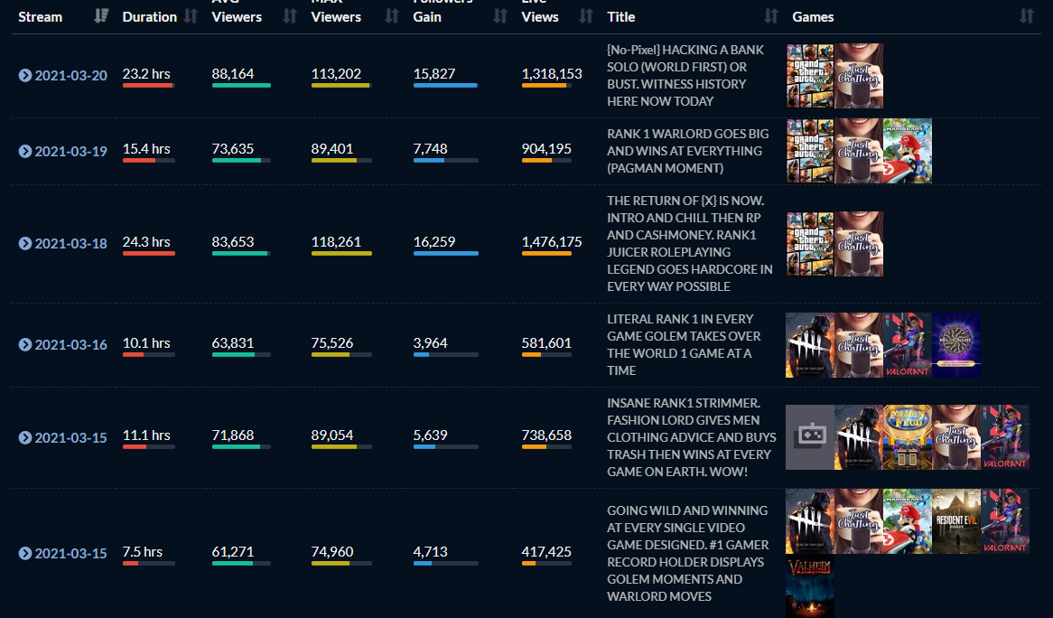Expand the 2021-03-16 stream row chevron
This screenshot has height=618, width=1053.
click(25, 344)
